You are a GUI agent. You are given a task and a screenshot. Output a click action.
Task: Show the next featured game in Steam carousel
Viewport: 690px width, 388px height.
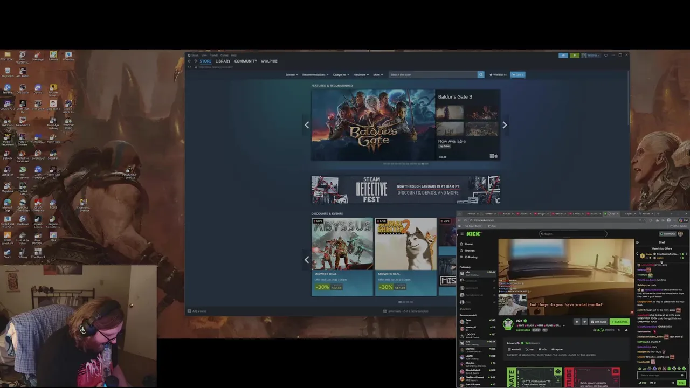[505, 125]
